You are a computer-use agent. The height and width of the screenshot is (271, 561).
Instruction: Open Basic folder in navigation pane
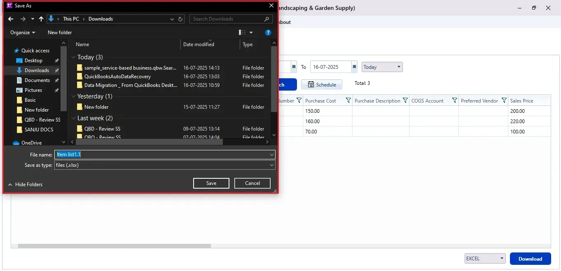click(x=30, y=100)
